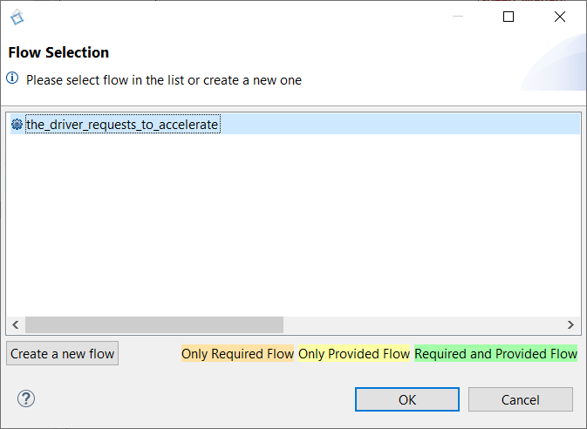Viewport: 587px width, 429px height.
Task: Click the left arrow of the horizontal scrollbar
Action: (16, 324)
